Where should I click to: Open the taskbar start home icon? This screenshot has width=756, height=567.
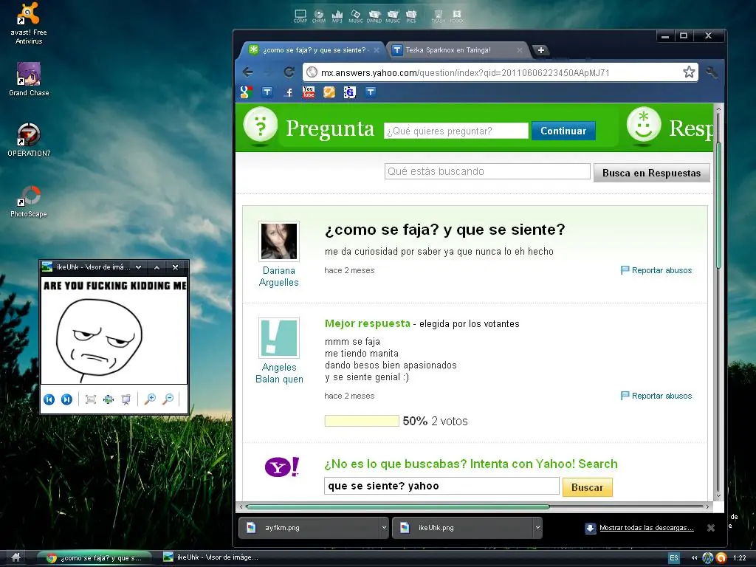16,557
